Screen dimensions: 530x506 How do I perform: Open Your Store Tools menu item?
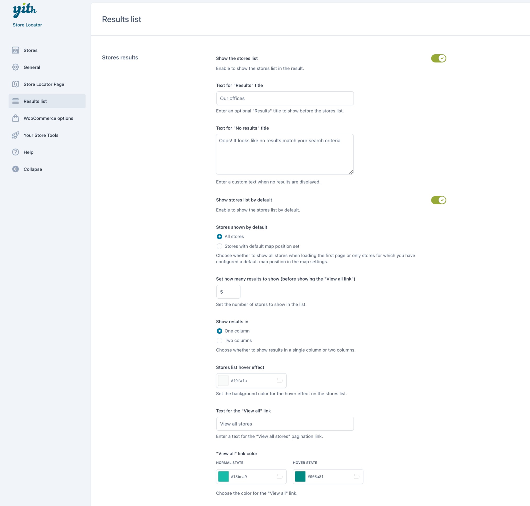(47, 135)
